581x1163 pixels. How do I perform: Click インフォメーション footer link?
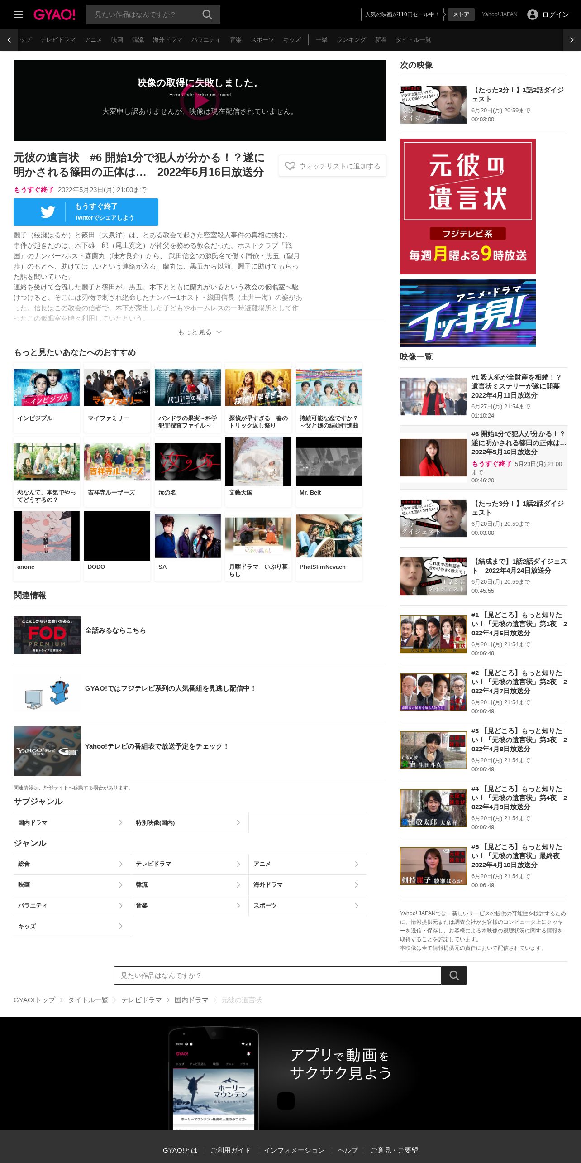tap(294, 1150)
